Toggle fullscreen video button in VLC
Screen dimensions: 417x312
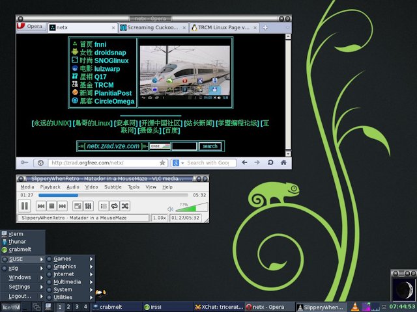click(78, 206)
